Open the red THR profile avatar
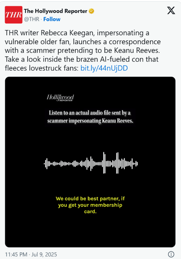The width and height of the screenshot is (181, 259). coord(13,15)
